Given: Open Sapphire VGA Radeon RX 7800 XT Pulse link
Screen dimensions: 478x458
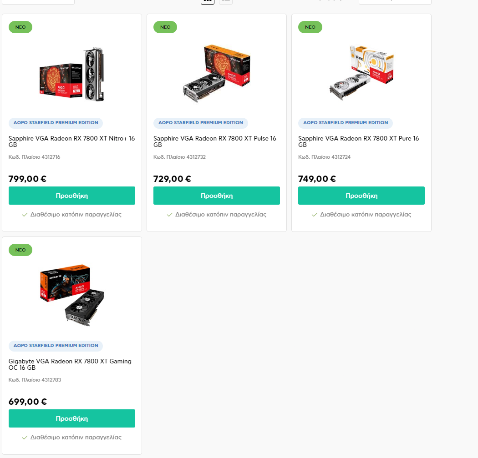Looking at the screenshot, I should pyautogui.click(x=215, y=141).
